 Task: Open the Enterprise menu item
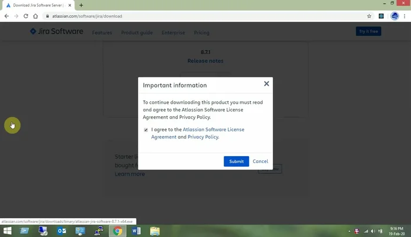tap(173, 33)
